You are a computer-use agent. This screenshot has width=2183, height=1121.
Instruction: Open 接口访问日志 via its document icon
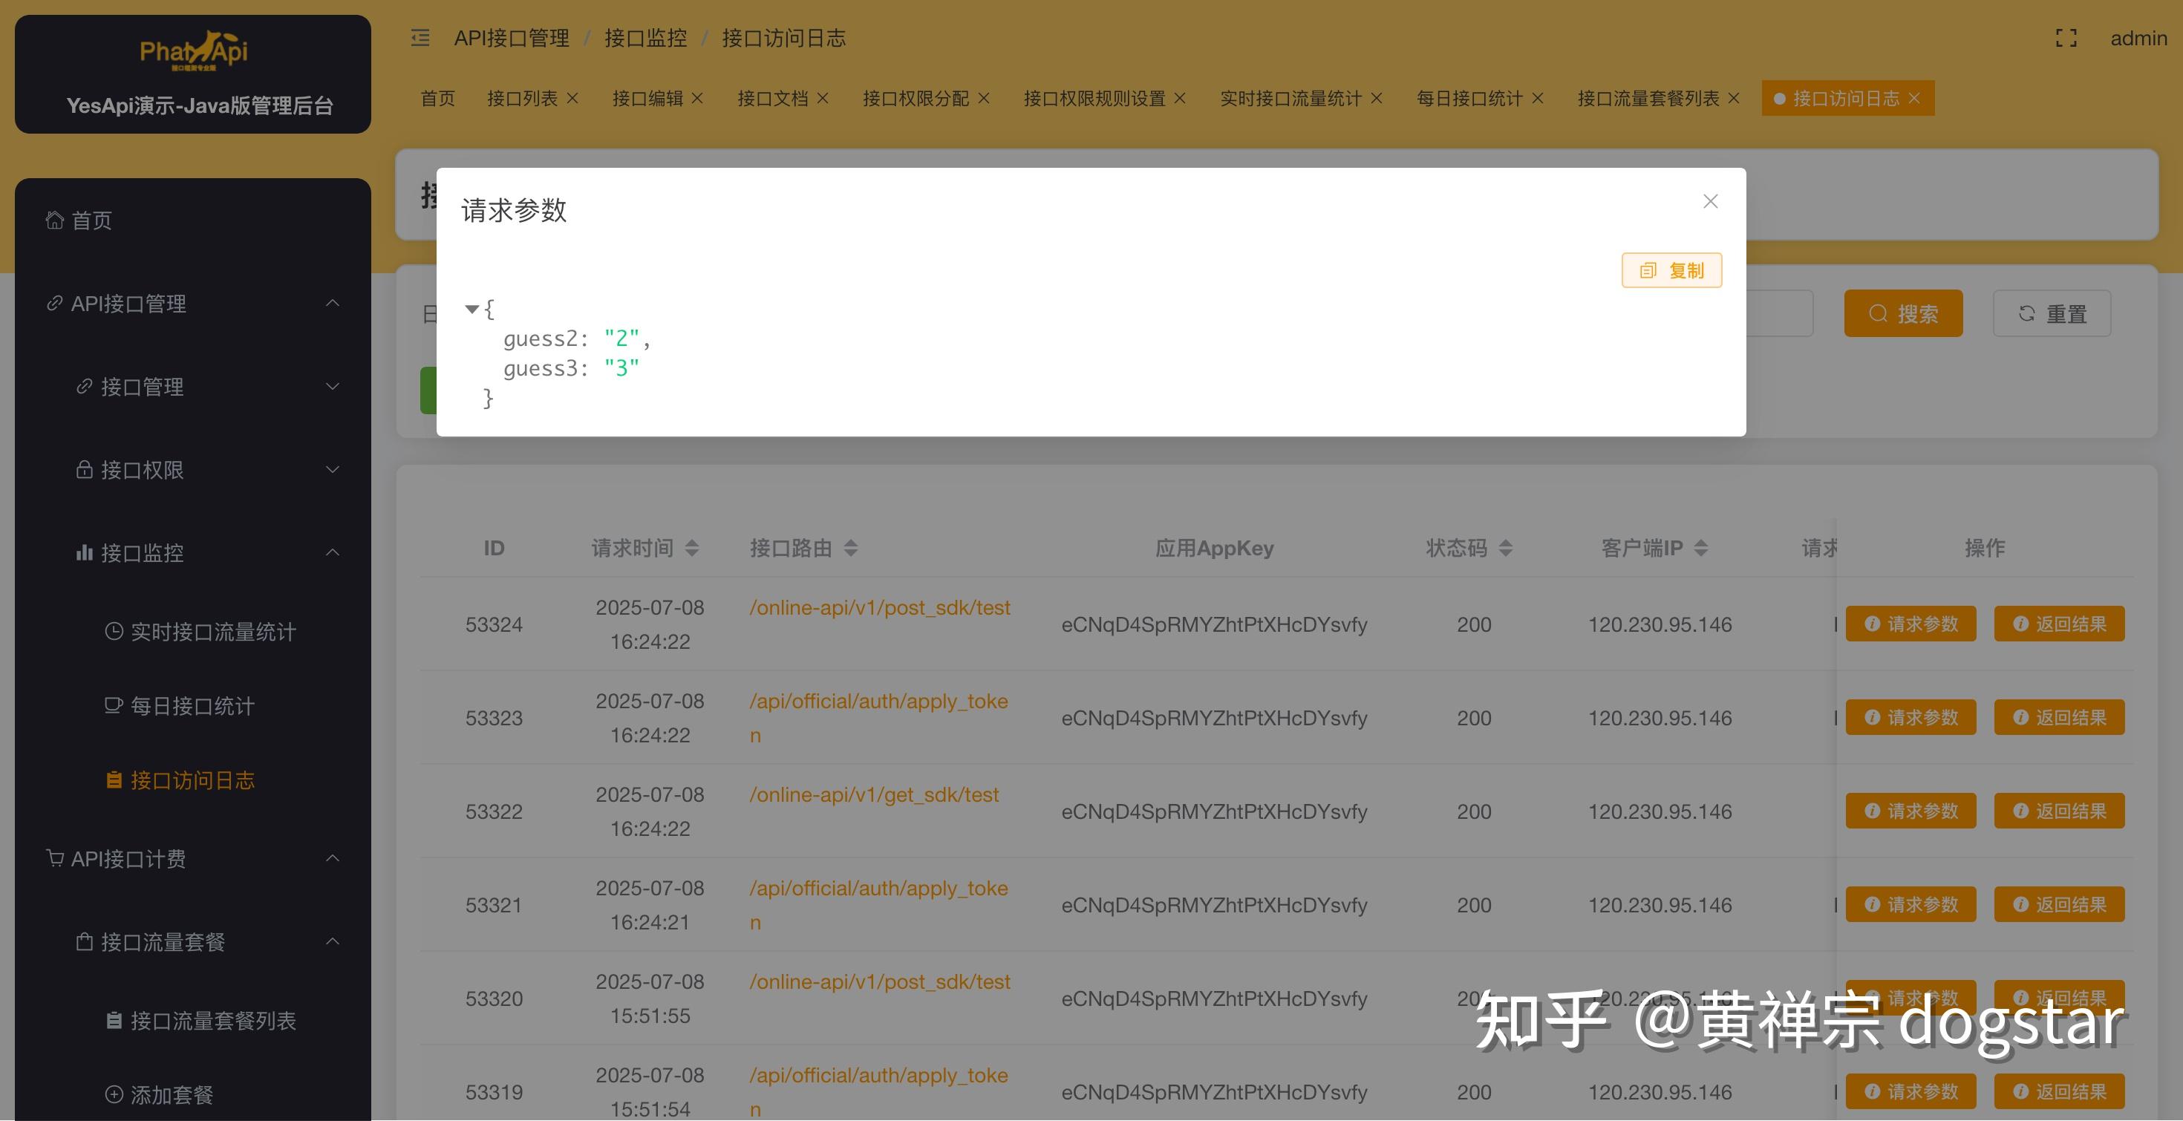click(x=116, y=779)
